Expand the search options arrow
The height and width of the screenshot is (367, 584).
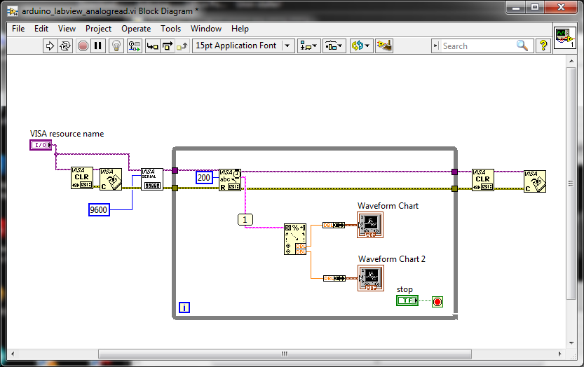coord(436,46)
